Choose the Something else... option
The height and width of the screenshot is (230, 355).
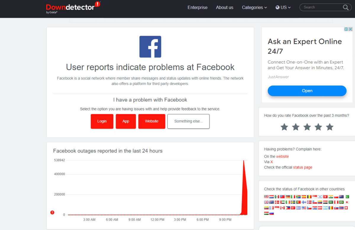(x=188, y=121)
